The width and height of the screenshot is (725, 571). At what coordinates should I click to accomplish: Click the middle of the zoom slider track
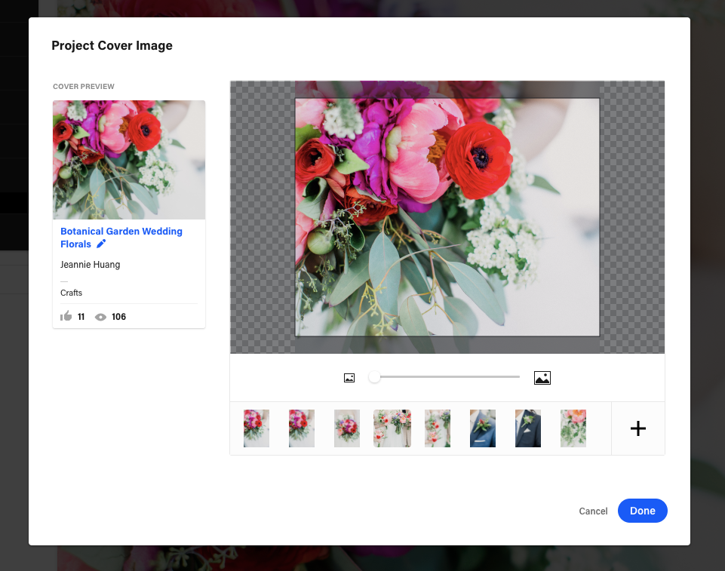[x=447, y=377]
